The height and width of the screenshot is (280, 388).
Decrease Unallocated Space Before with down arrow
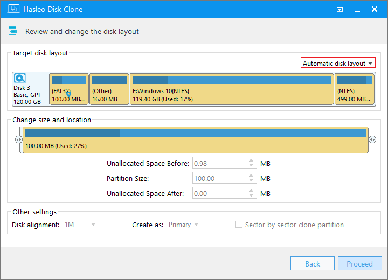click(251, 165)
